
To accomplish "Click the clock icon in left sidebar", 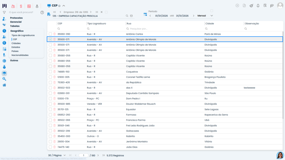I will click(4, 31).
